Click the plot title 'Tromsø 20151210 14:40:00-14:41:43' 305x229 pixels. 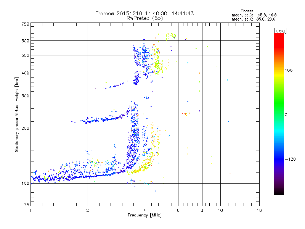pyautogui.click(x=144, y=13)
